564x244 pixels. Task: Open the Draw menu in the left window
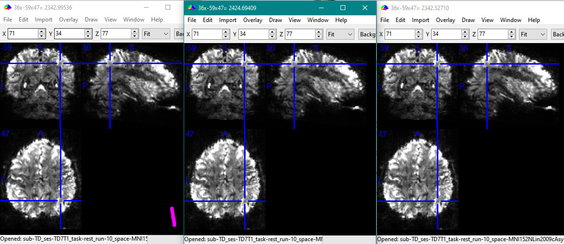coord(91,20)
